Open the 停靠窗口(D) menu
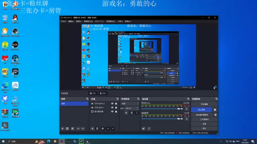Viewport: 257px width, 144px height. tap(88, 21)
